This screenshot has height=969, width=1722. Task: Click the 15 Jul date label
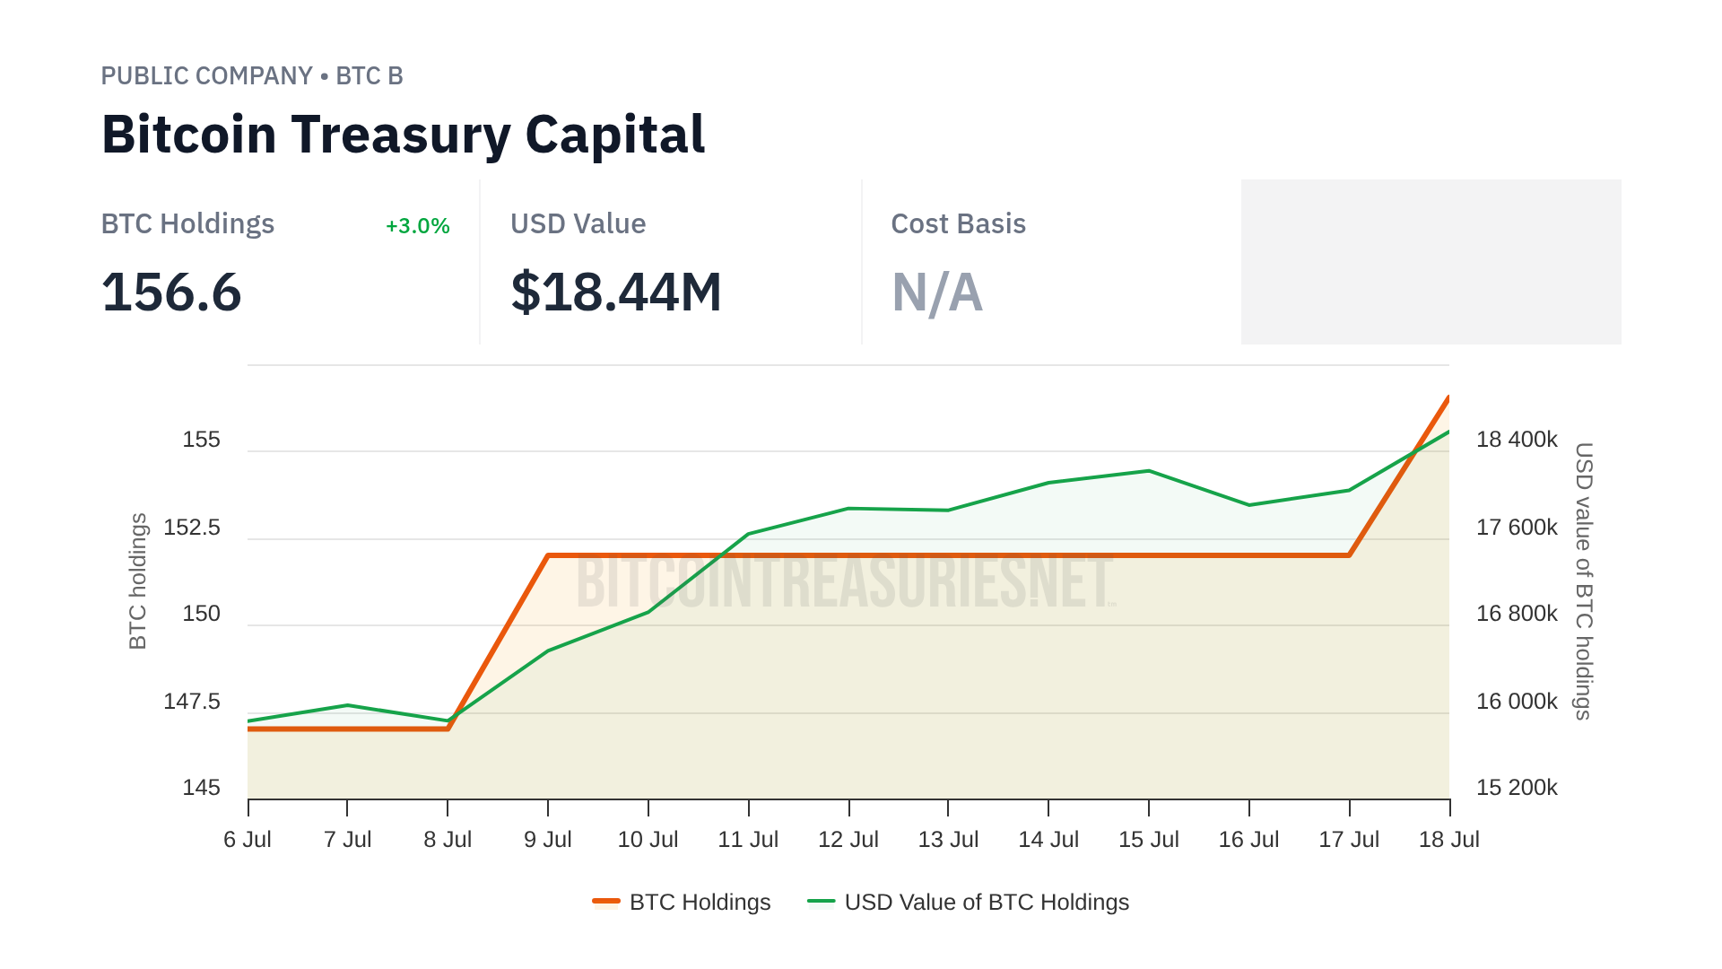pos(1148,840)
